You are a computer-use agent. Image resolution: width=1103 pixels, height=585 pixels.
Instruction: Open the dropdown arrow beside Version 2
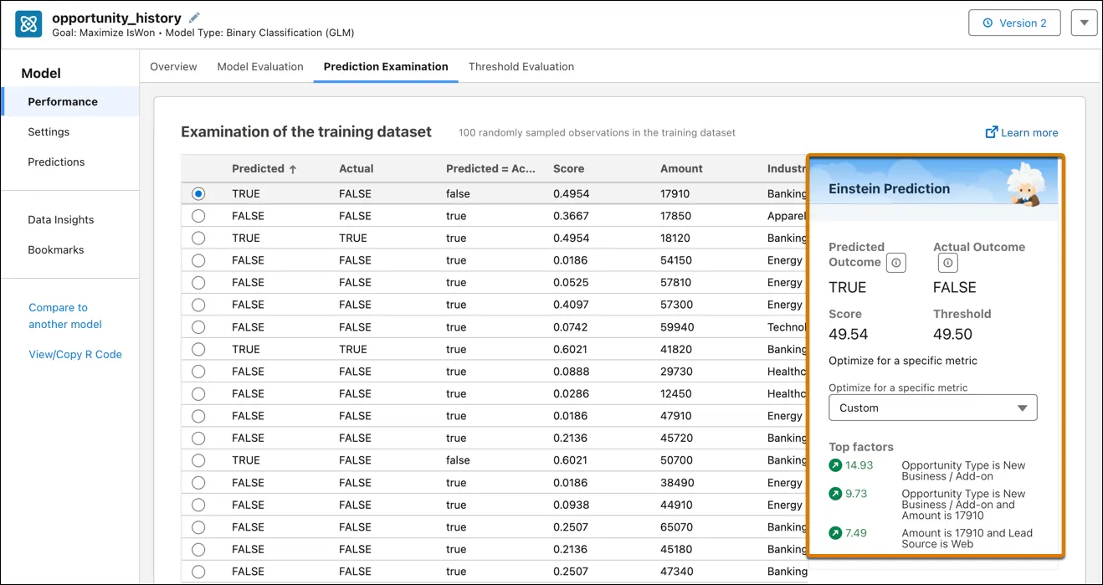pos(1084,23)
